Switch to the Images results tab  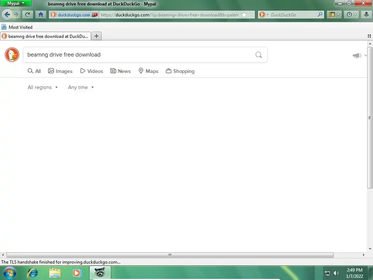tap(60, 71)
